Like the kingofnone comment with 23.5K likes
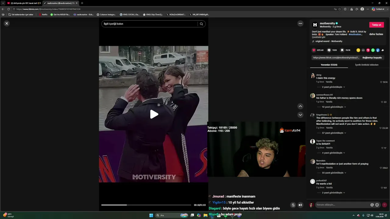This screenshot has height=219, width=390. (381, 128)
